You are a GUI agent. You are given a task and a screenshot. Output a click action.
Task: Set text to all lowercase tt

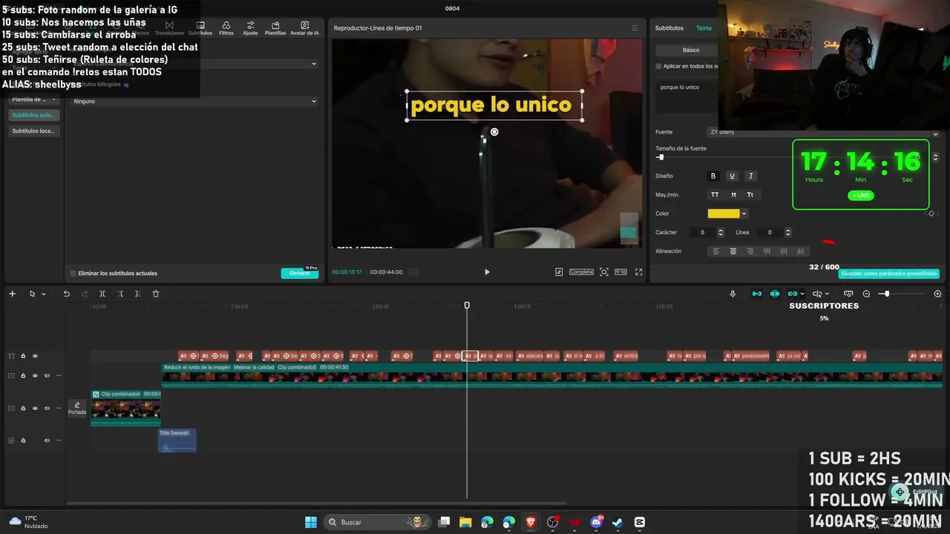733,195
